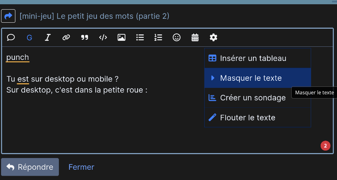Insert a hyperlink via chain icon

click(66, 37)
